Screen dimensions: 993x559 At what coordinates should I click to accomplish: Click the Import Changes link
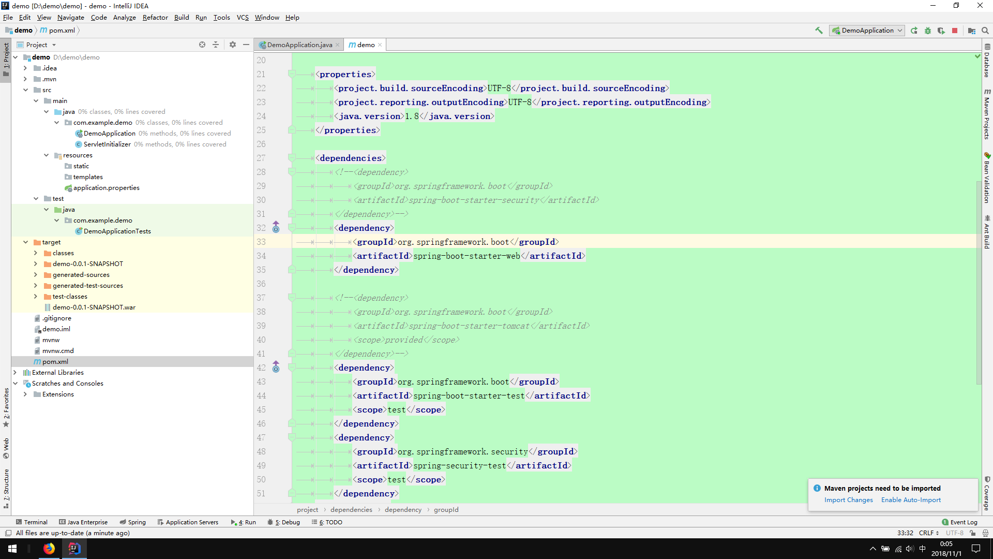[848, 500]
